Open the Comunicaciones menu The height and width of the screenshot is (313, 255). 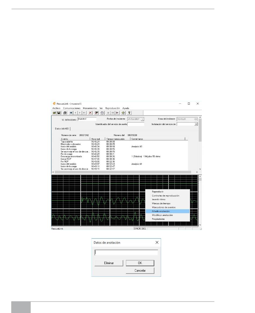72,108
